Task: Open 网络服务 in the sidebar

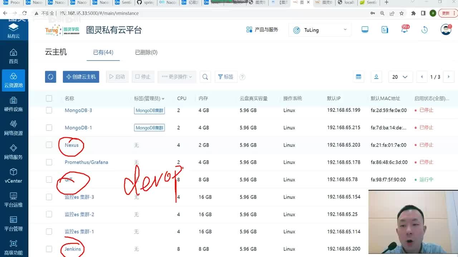Action: (13, 152)
